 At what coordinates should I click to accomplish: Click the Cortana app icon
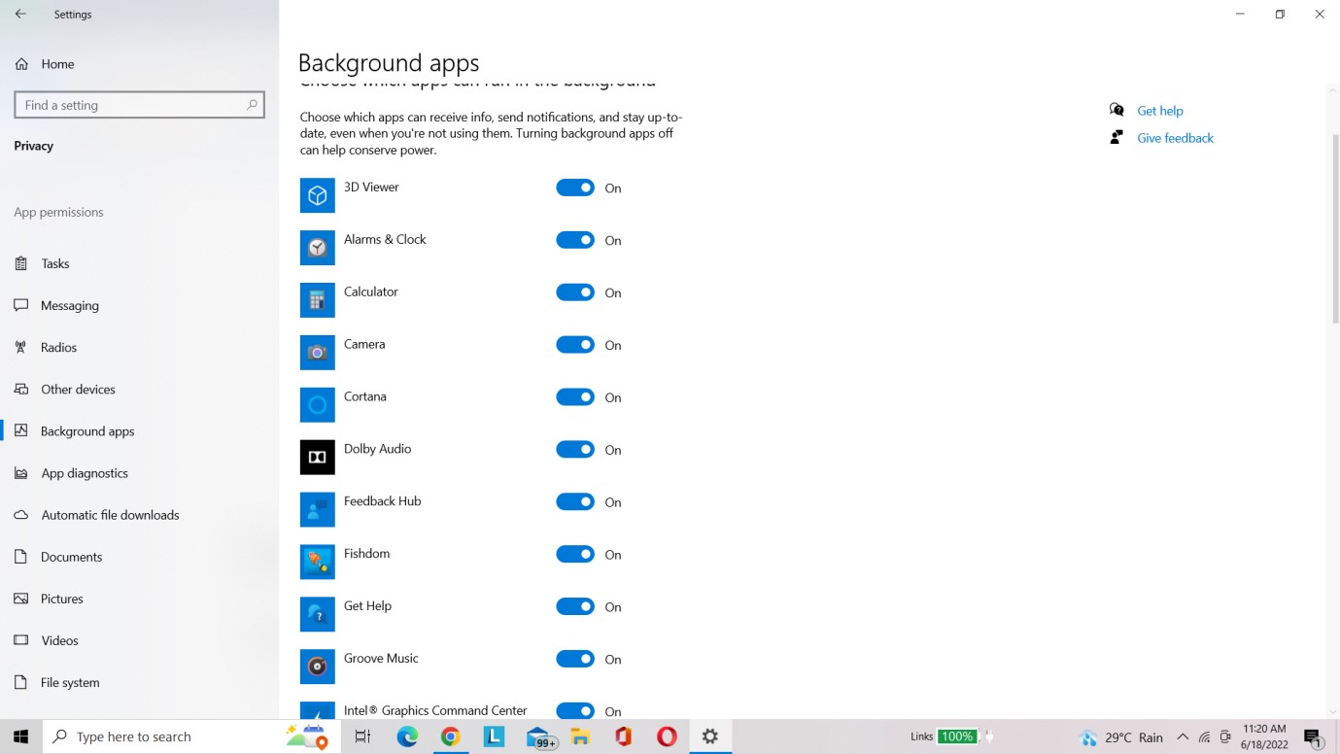[317, 404]
